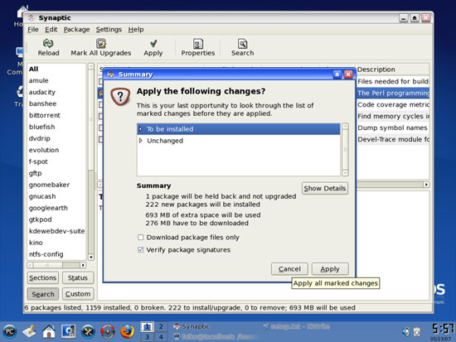Click the Sections filter button
The image size is (456, 342).
(43, 277)
